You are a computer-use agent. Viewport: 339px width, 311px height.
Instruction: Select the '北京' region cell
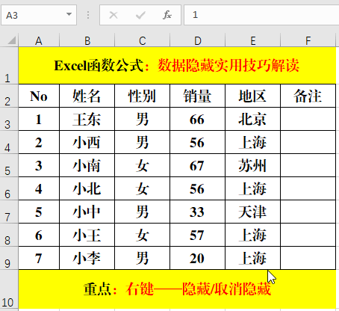pyautogui.click(x=252, y=119)
